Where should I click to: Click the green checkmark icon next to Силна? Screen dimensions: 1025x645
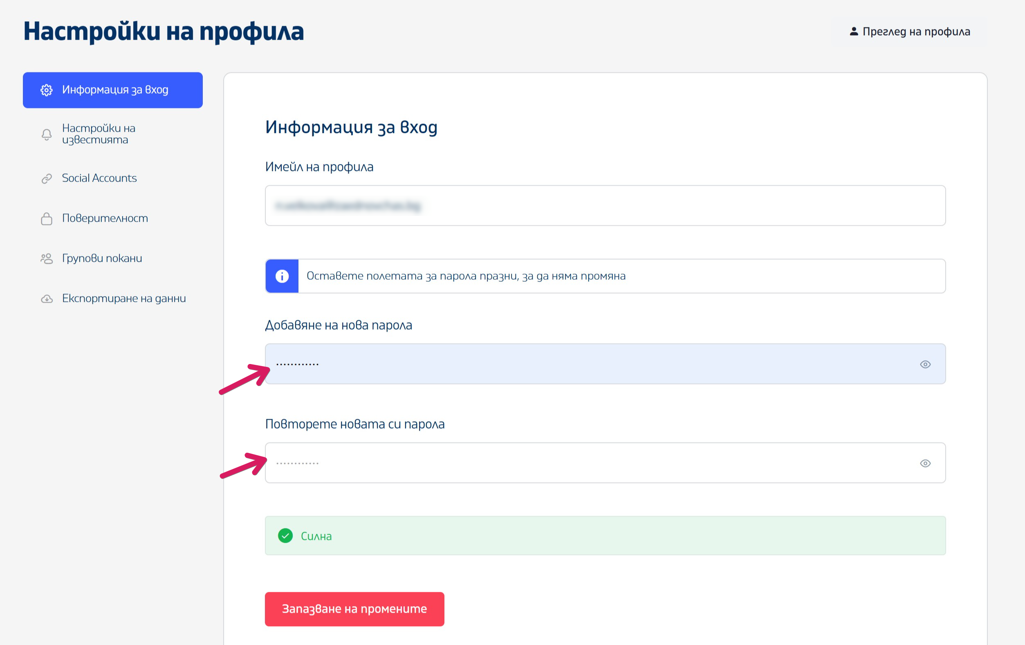coord(285,535)
